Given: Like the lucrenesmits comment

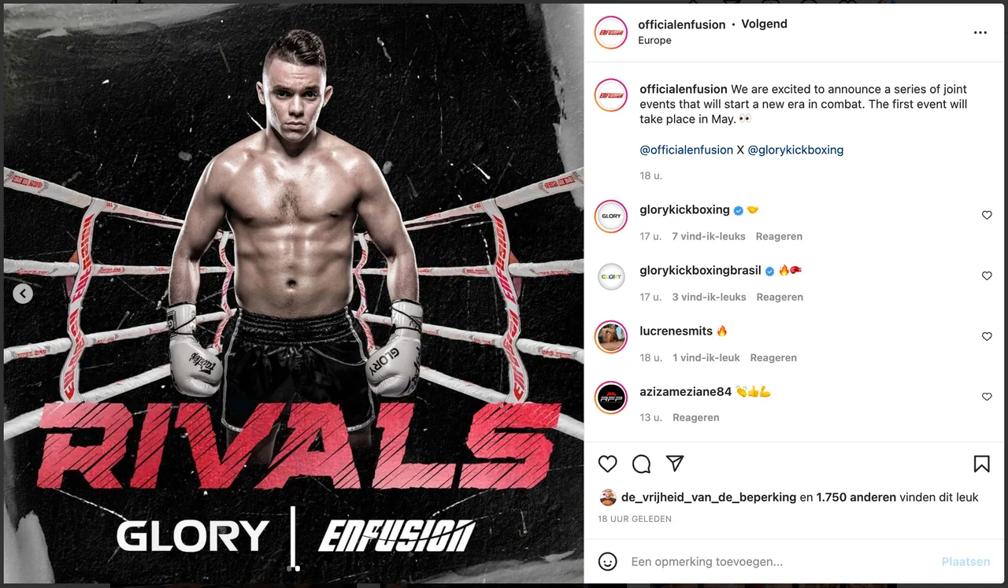Looking at the screenshot, I should (987, 336).
